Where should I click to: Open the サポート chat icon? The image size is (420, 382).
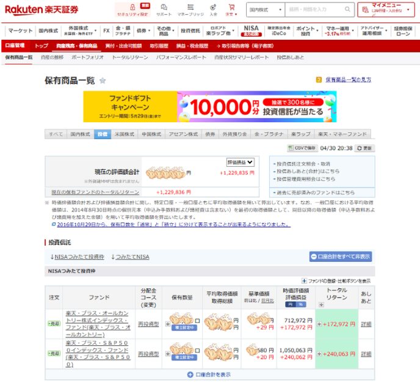(164, 7)
